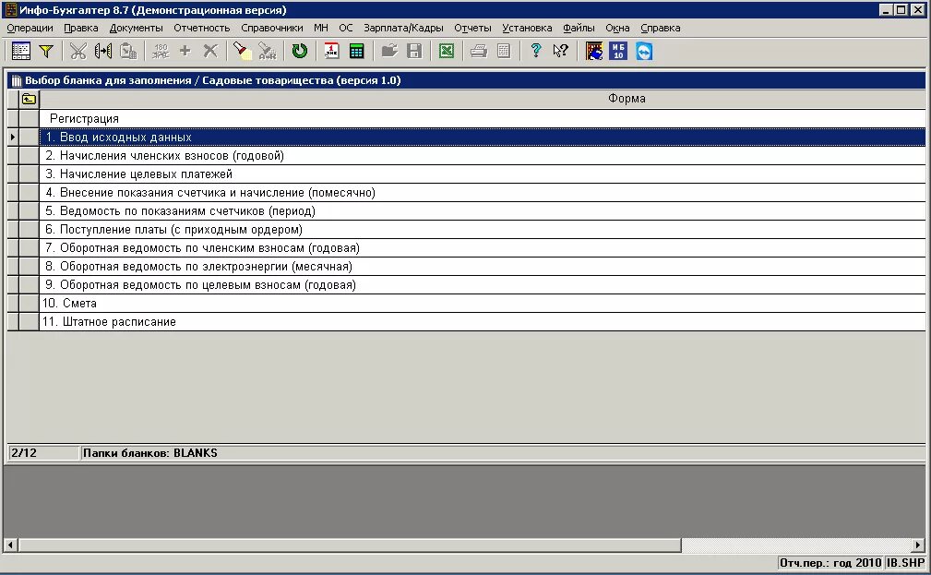Click the table view toolbar icon
Screen dimensions: 931x575
click(x=21, y=51)
